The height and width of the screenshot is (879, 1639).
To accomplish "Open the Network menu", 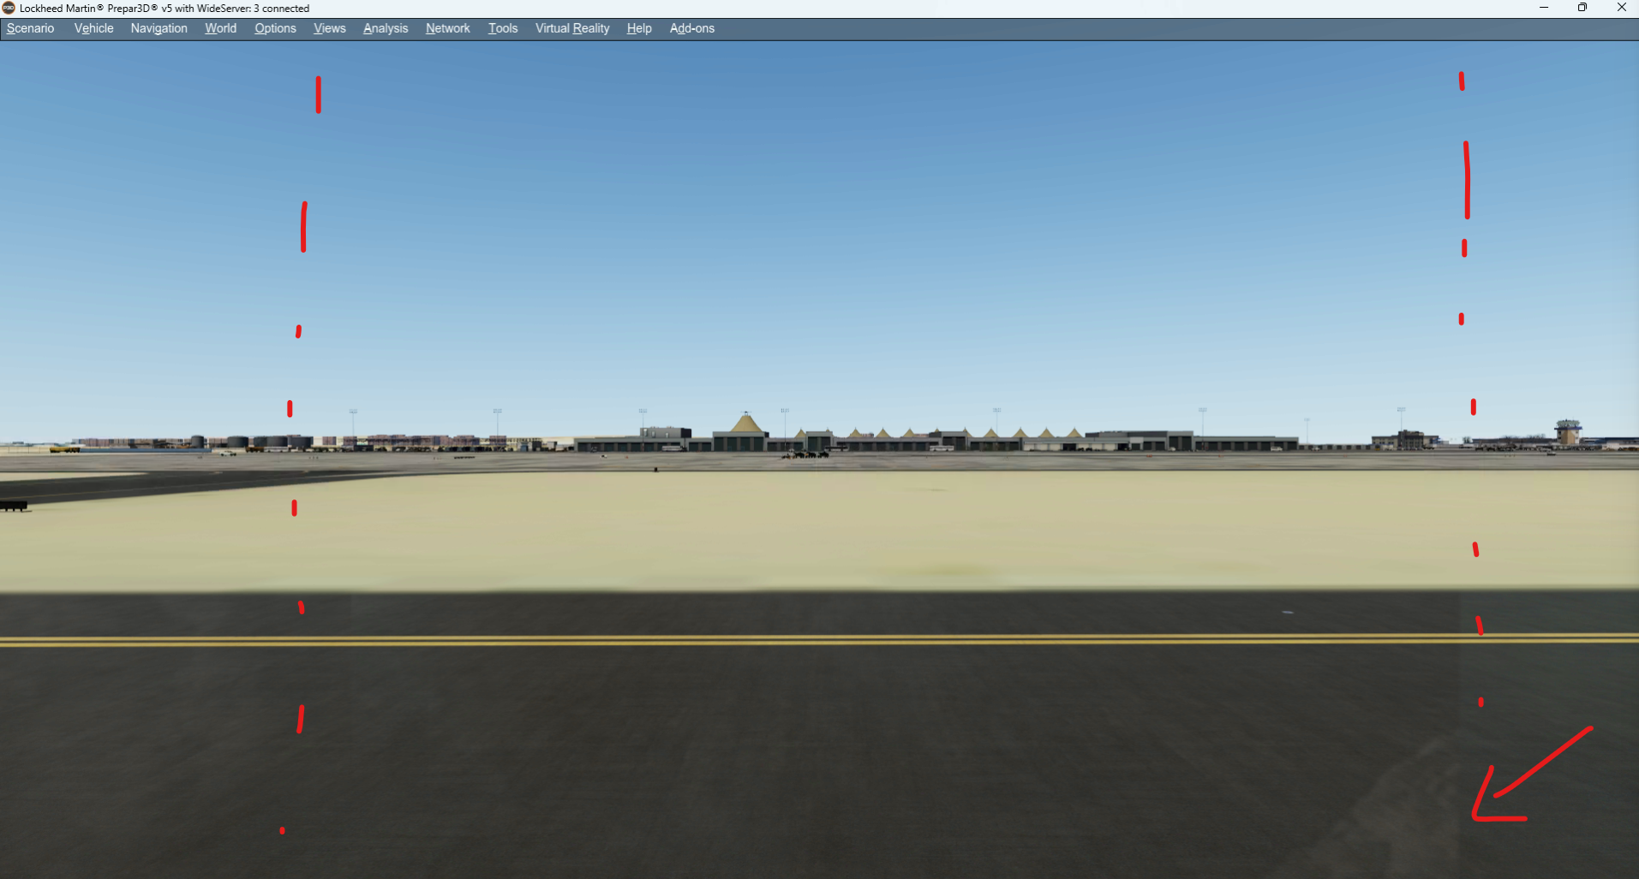I will tap(446, 28).
